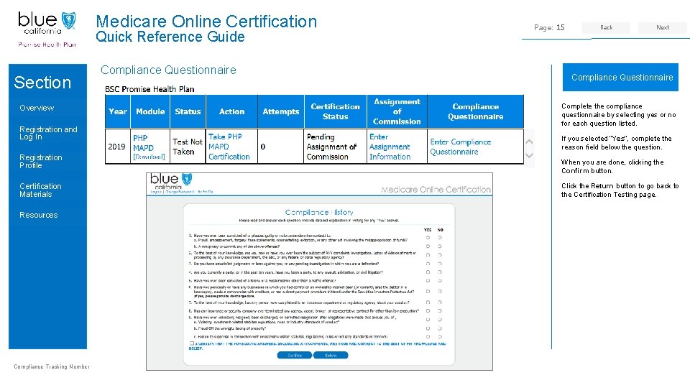
Task: Open the Registration Profile section
Action: [x=40, y=162]
